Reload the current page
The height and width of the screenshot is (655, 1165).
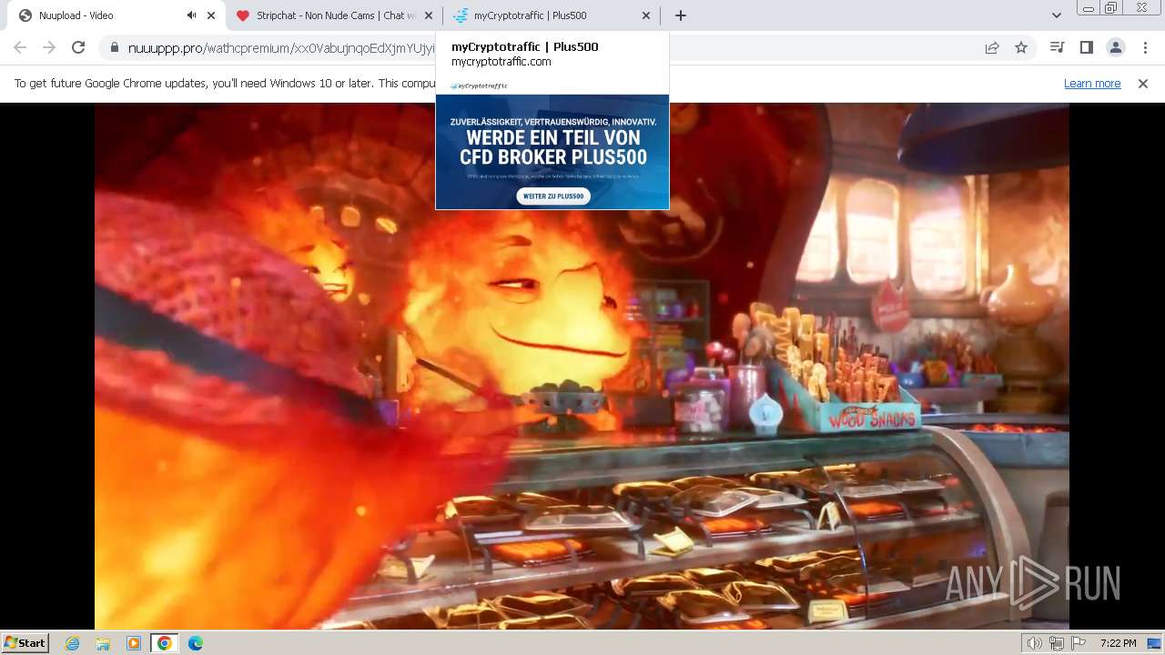[78, 47]
